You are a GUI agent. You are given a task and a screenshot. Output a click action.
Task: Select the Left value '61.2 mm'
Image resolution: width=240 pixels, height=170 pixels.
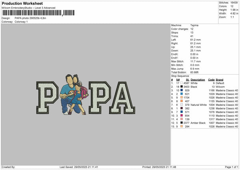(x=196, y=40)
